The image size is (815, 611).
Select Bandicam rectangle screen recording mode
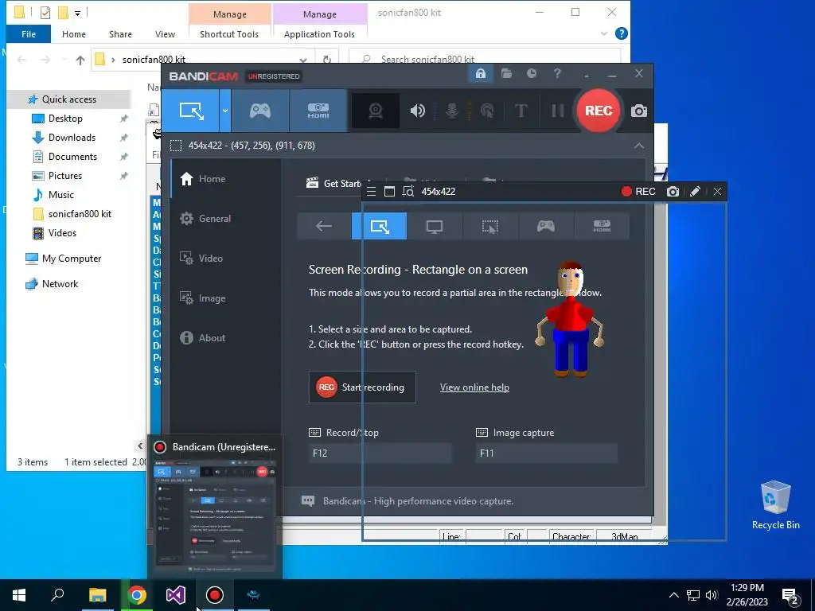click(191, 111)
